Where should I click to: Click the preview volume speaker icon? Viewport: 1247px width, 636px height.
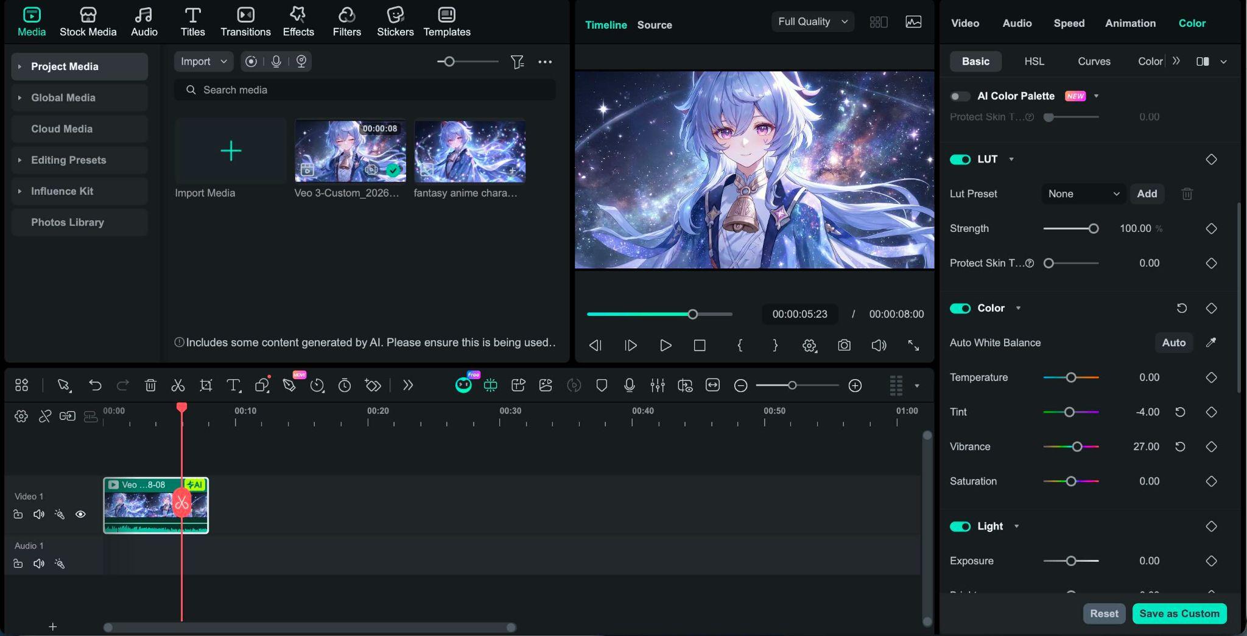coord(879,346)
